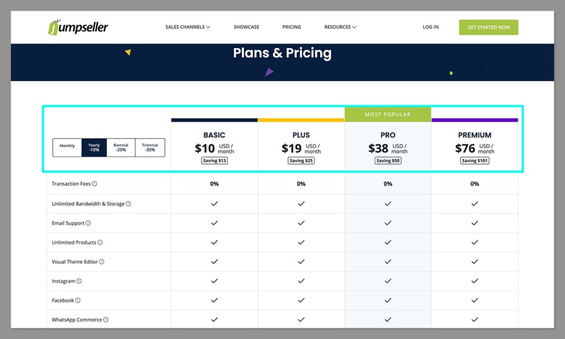Click the WhatsApp Commerce info icon
565x339 pixels.
point(105,319)
